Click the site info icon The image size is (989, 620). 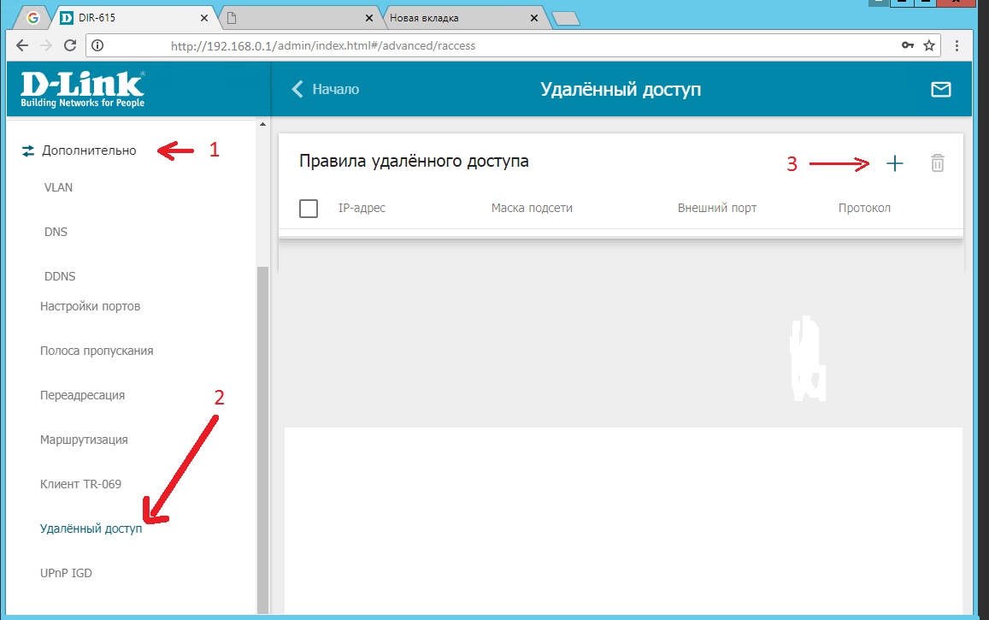pyautogui.click(x=97, y=45)
